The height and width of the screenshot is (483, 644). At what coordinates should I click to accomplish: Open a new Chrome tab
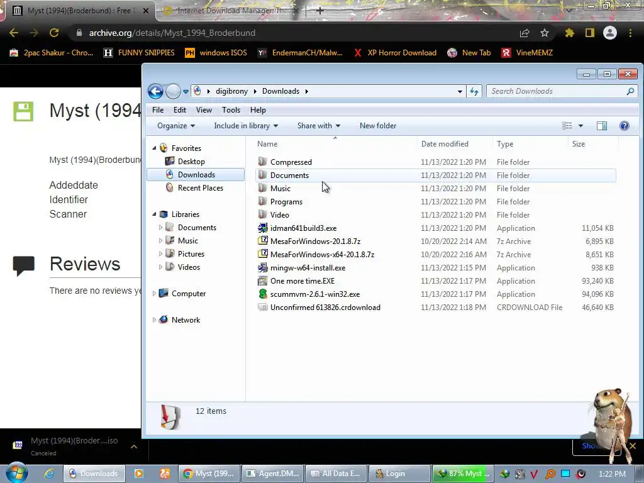320,11
